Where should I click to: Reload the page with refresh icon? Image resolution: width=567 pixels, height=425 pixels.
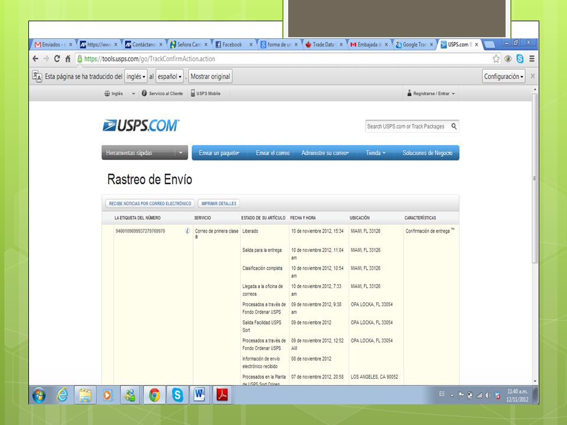[57, 58]
